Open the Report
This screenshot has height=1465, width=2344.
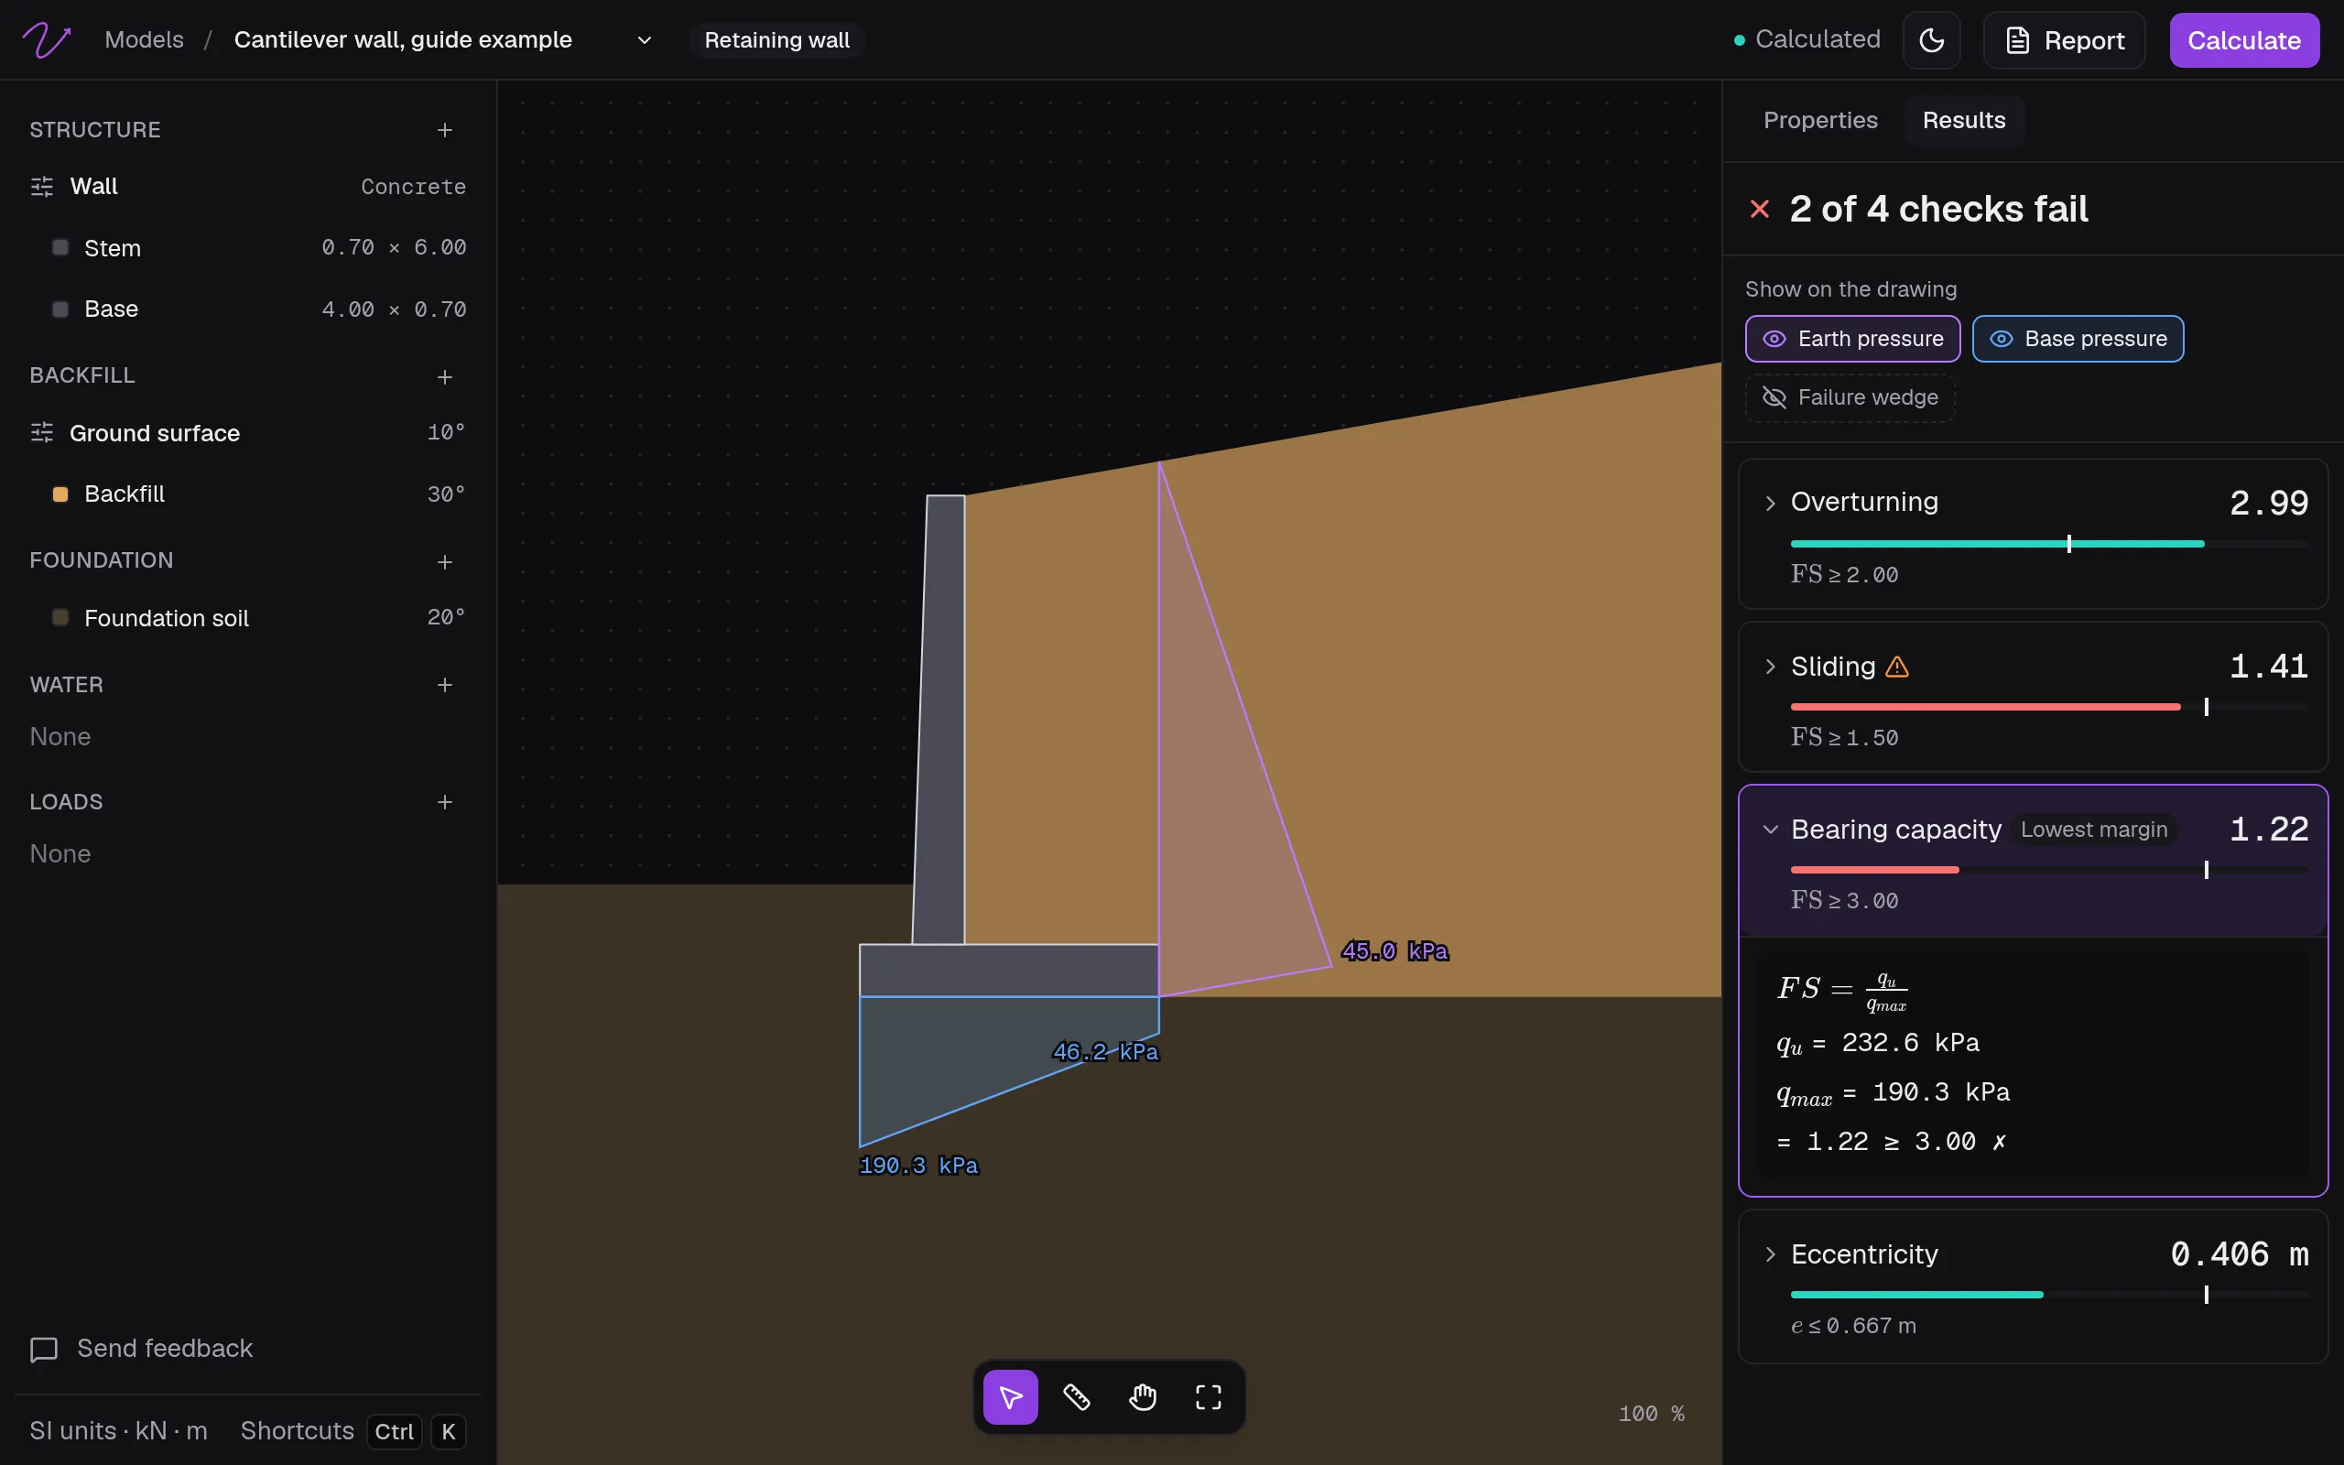pyautogui.click(x=2064, y=39)
